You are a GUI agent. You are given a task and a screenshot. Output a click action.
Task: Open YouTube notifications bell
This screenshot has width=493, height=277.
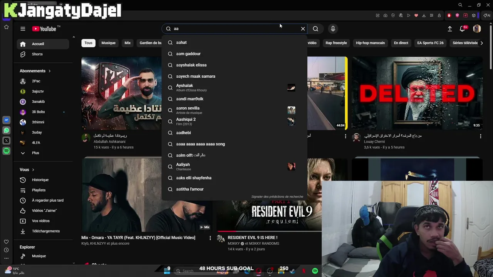pyautogui.click(x=463, y=29)
